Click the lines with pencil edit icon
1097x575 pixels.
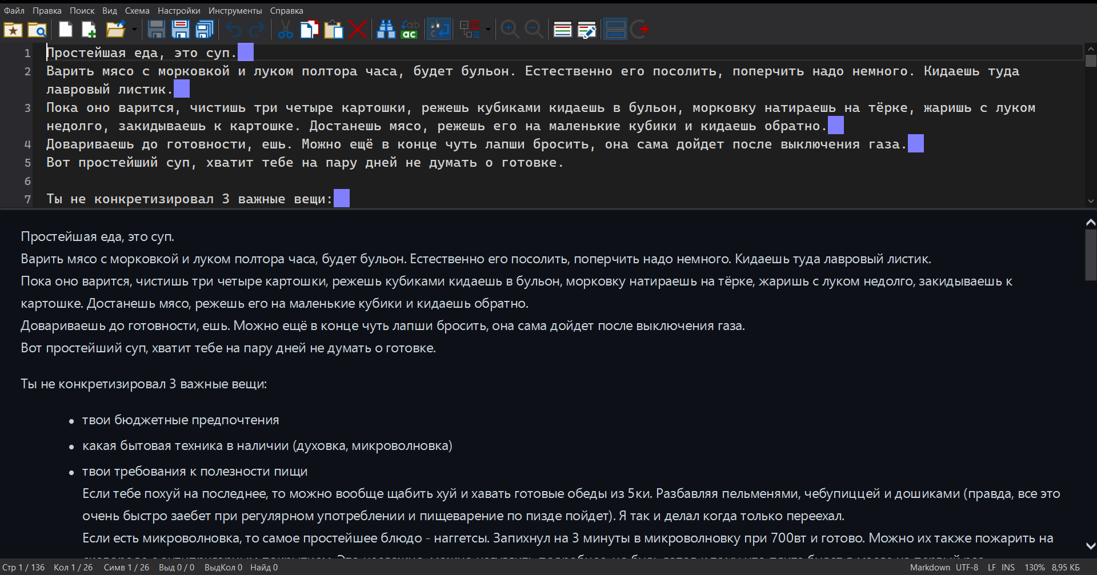click(x=587, y=30)
